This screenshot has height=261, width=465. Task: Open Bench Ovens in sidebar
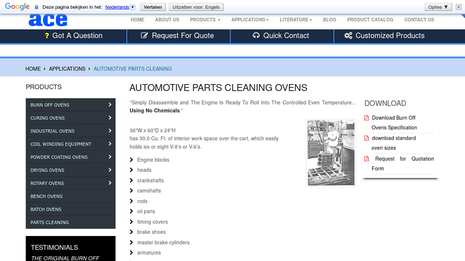70,196
